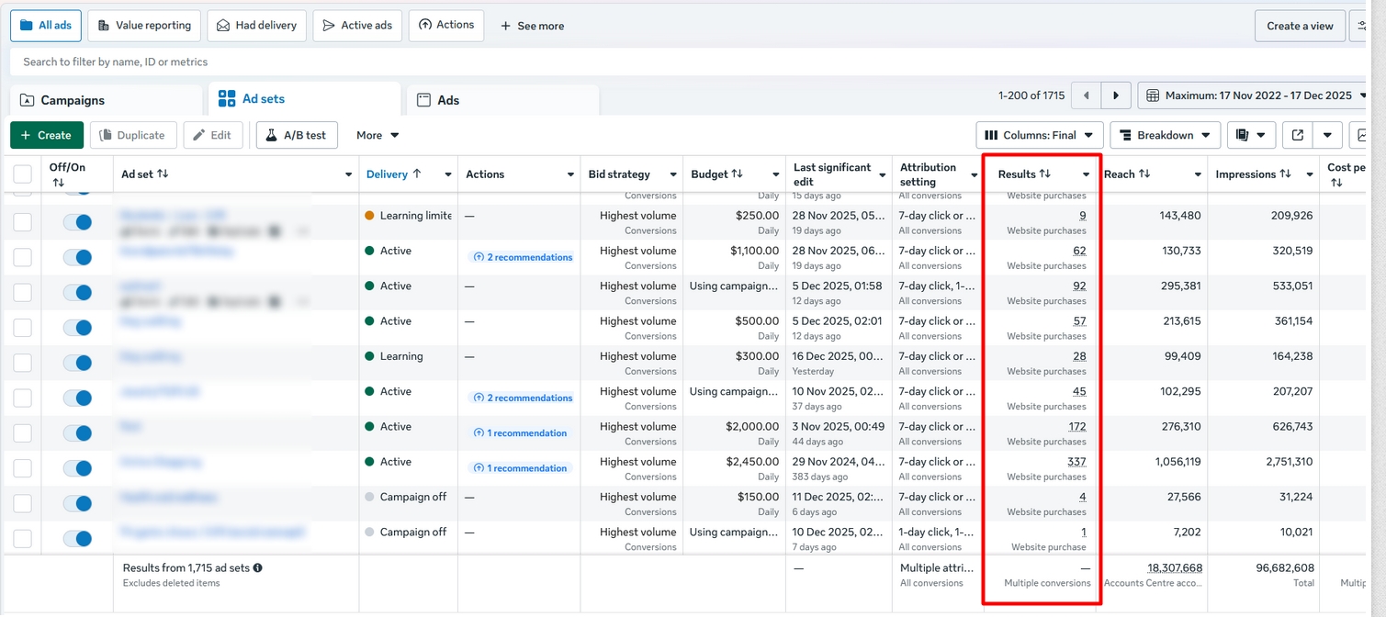Click sort arrows on Results column
This screenshot has height=617, width=1386.
[x=1044, y=174]
